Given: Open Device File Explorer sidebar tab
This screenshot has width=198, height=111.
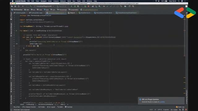Looking at the screenshot, I should (187, 97).
